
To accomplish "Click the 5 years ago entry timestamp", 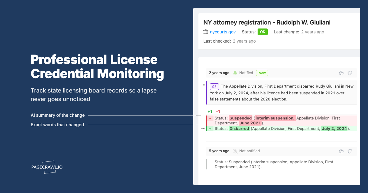I will (219, 151).
